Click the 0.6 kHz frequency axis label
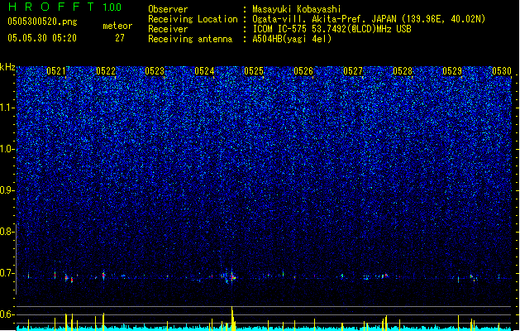Screen dimensions: 520x331 point(7,314)
